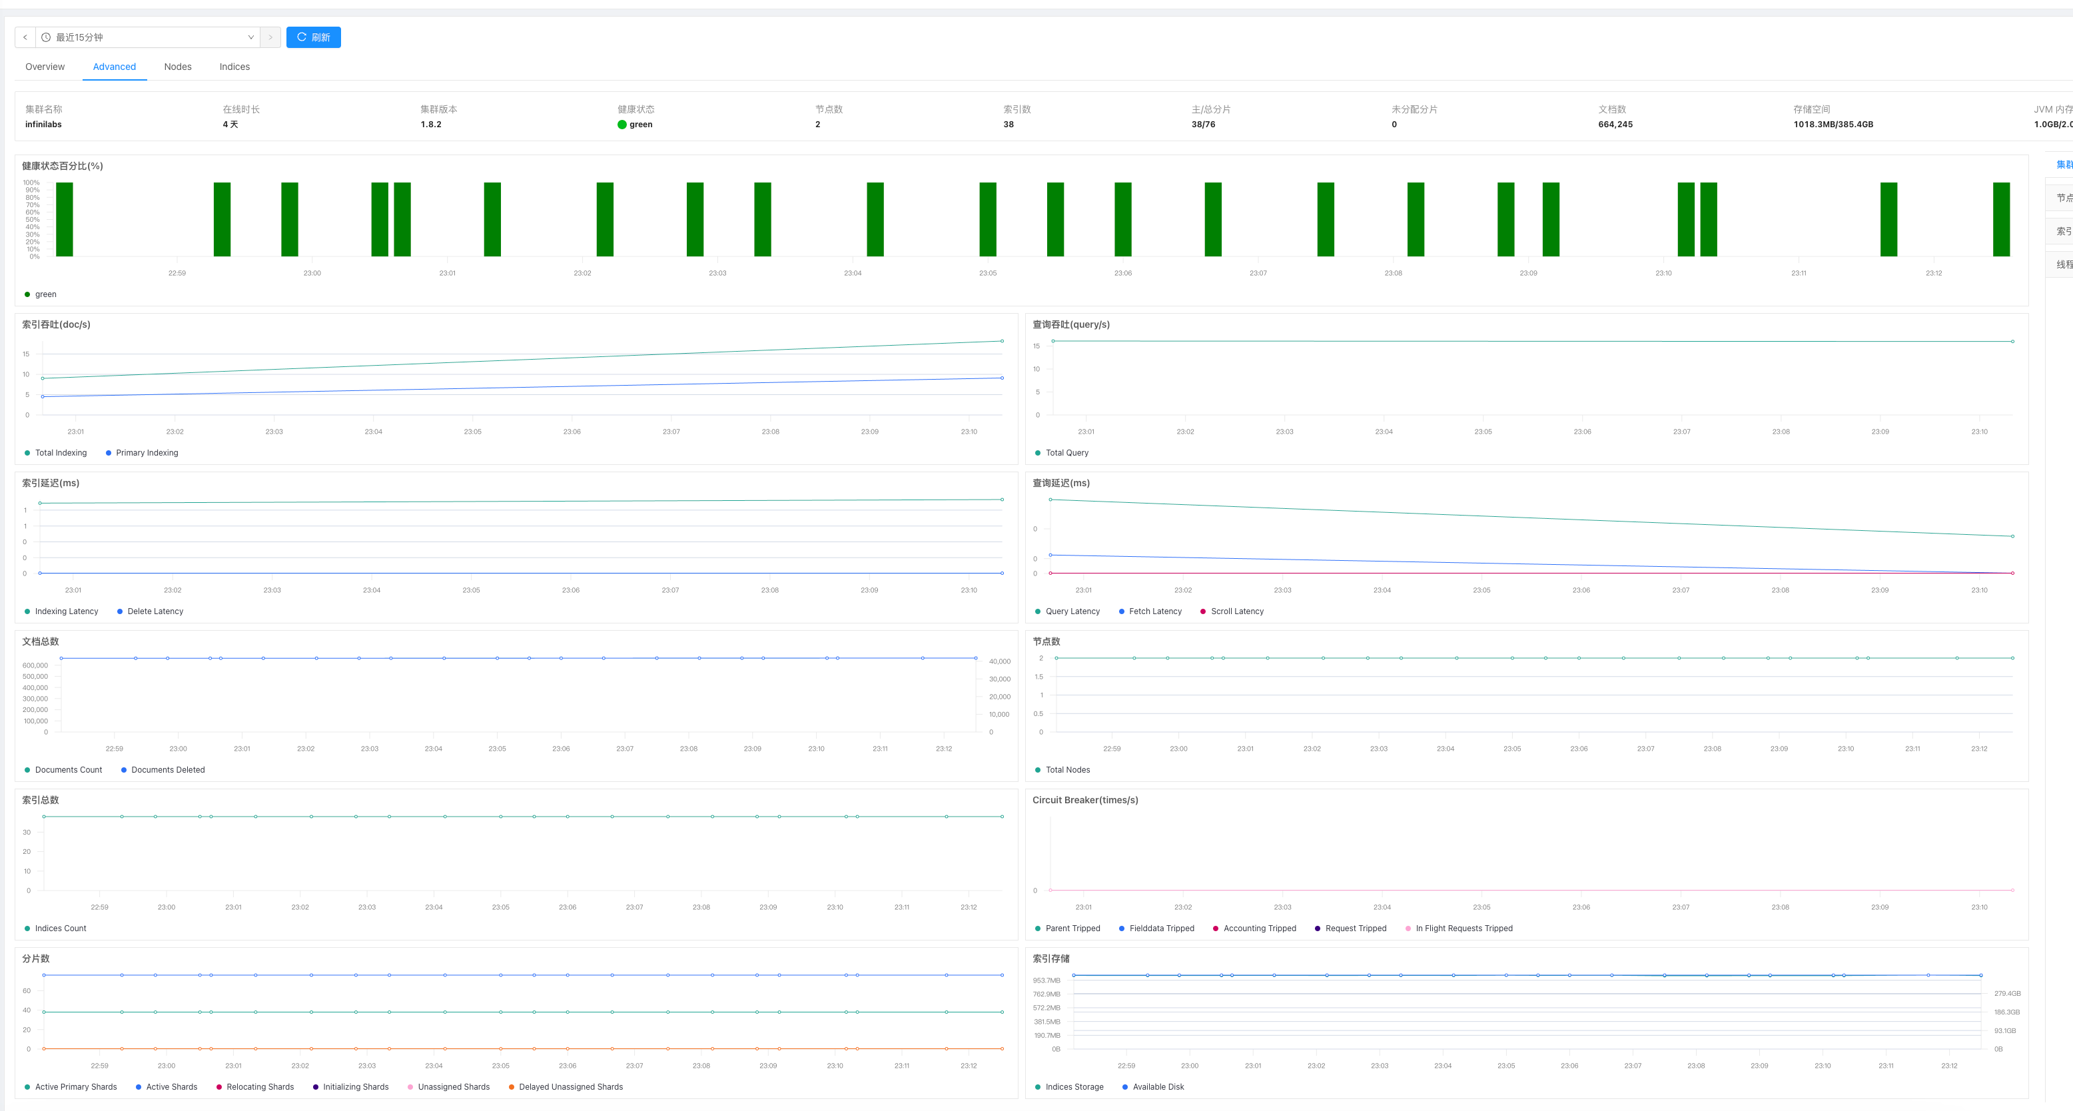Toggle the Scroll Latency legend dot

(x=1203, y=611)
